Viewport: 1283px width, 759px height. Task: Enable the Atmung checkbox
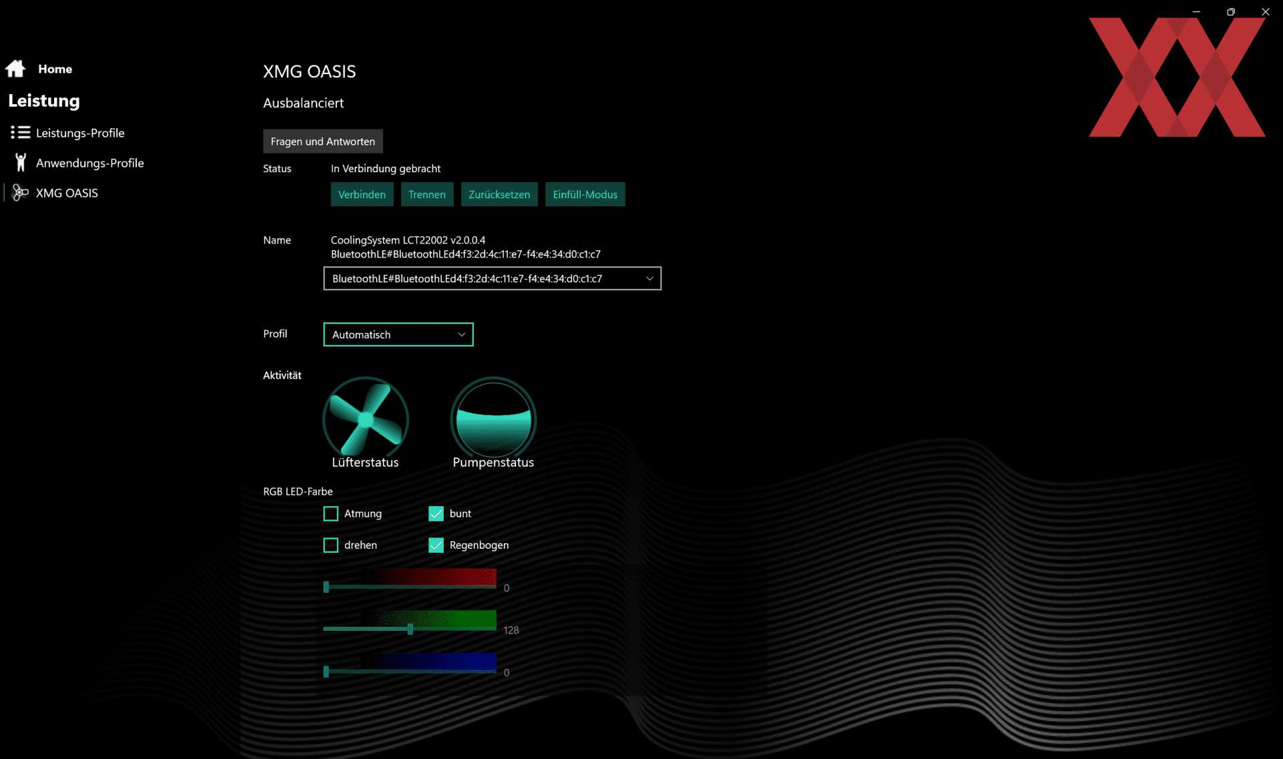point(331,513)
